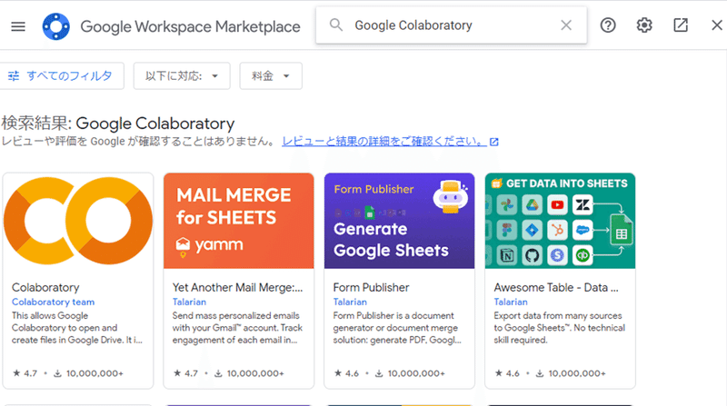Click the Yet Another Mail Merge description
This screenshot has width=727, height=406.
pos(237,328)
